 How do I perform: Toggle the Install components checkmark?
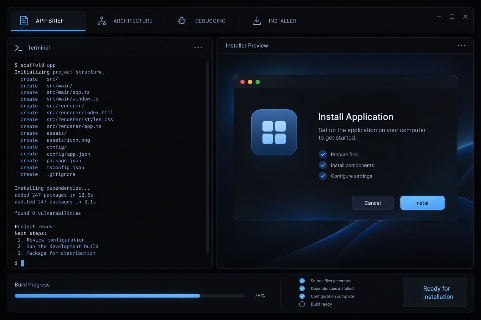click(x=323, y=165)
